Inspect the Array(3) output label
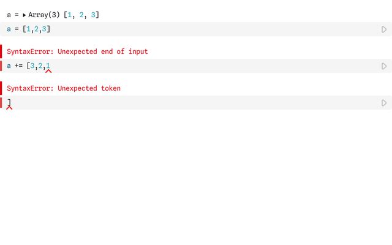392x245 pixels. point(44,15)
